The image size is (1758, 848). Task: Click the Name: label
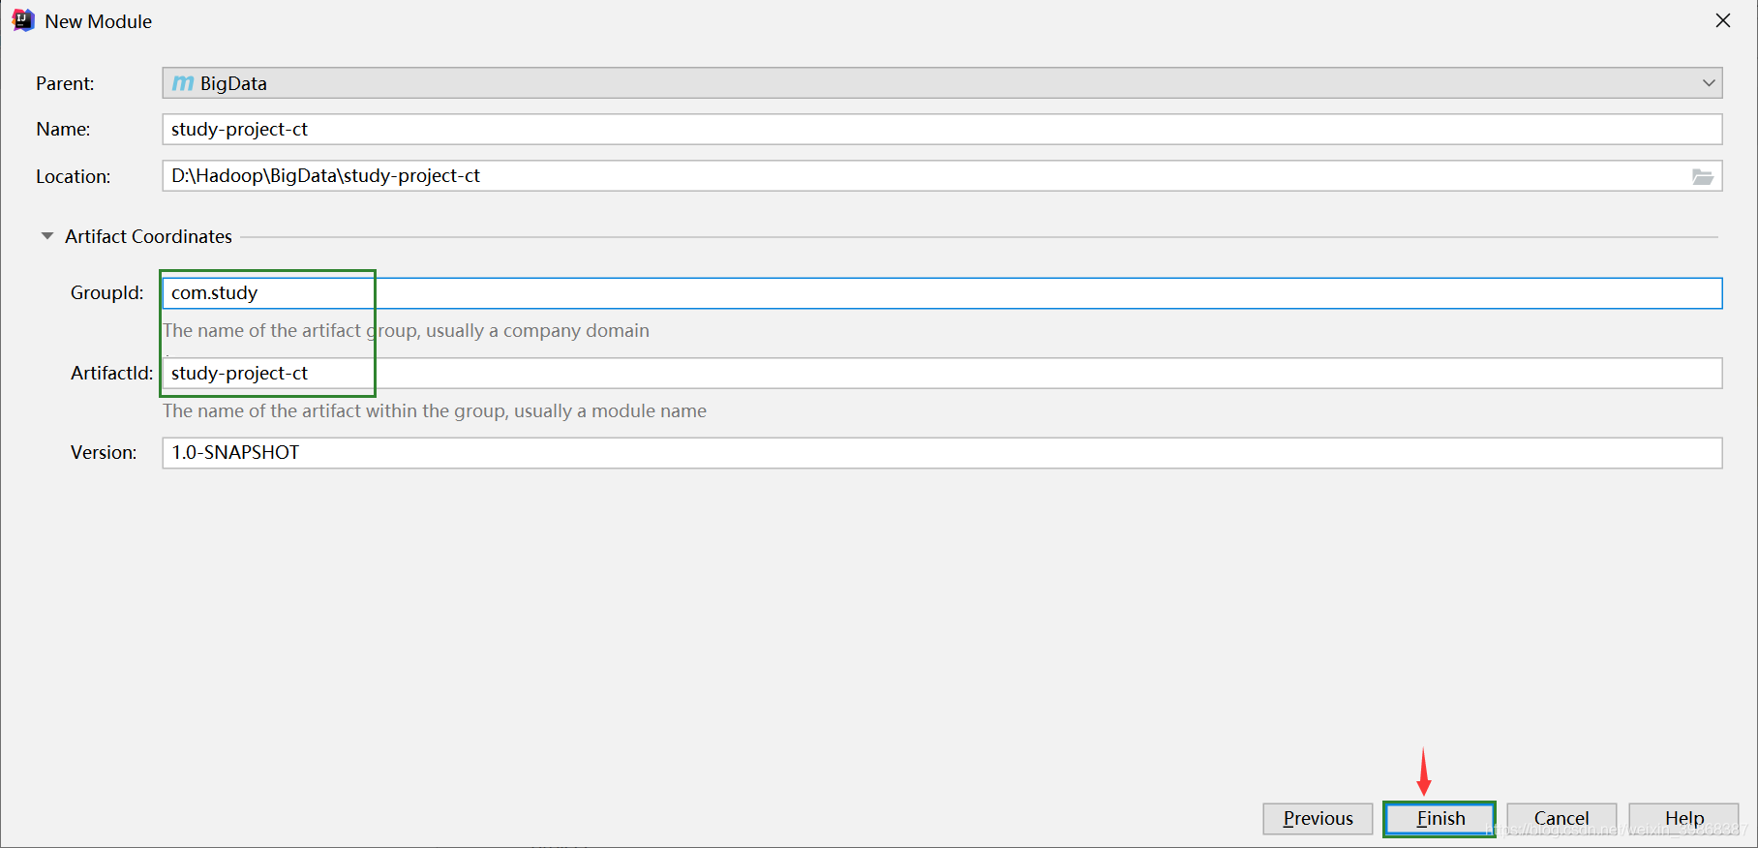click(x=63, y=130)
